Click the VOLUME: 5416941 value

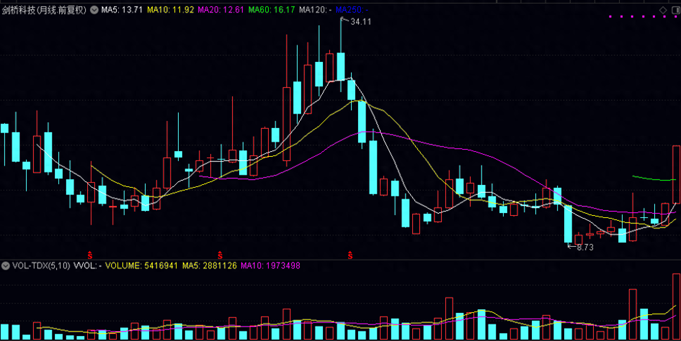141,266
